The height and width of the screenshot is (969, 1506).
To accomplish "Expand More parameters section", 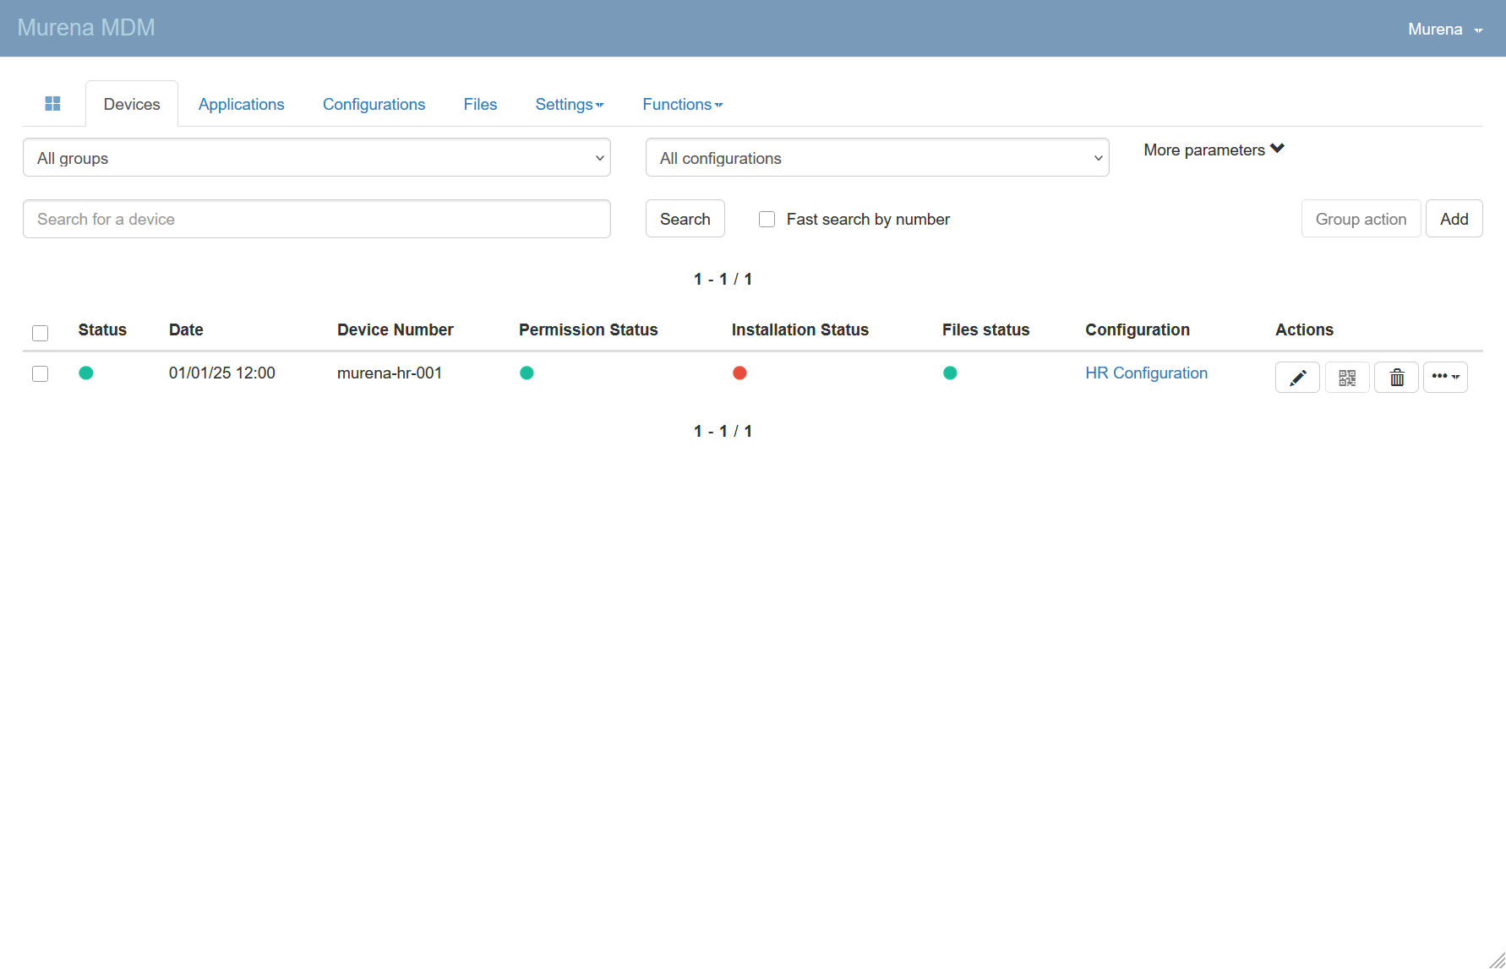I will (1213, 150).
